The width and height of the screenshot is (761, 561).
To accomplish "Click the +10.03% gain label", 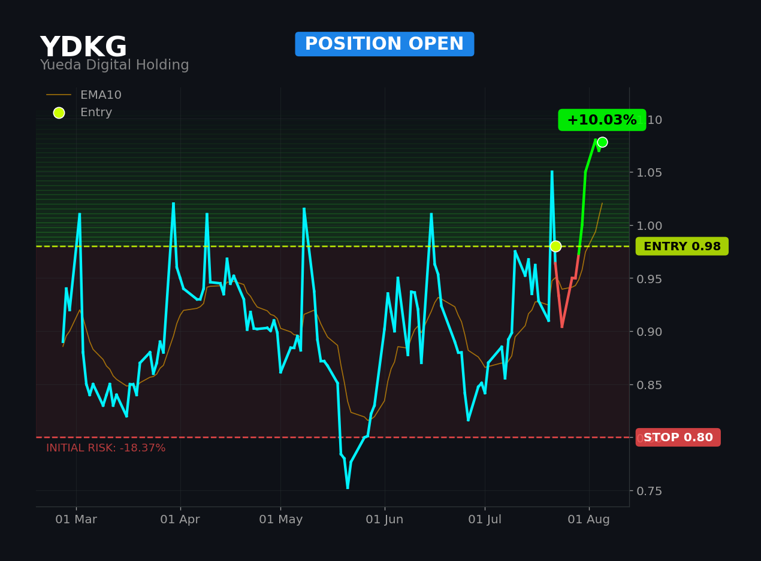I will 602,120.
